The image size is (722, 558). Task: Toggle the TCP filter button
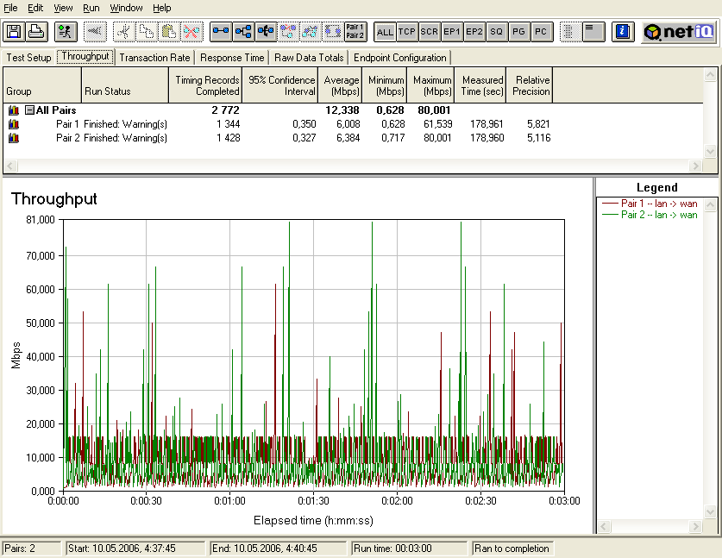[407, 32]
